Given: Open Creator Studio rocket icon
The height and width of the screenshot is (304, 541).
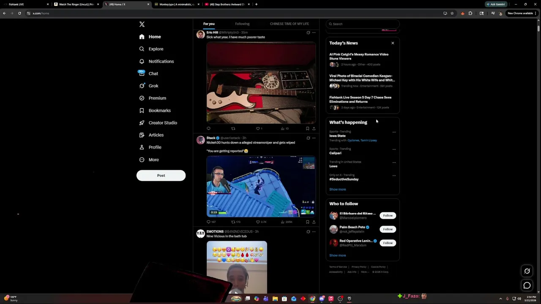Looking at the screenshot, I should point(142,123).
